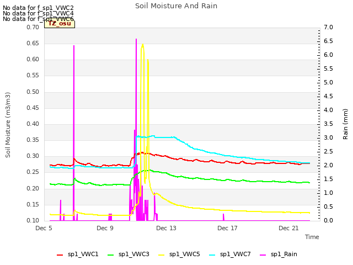Click the 'No data for f_sp1_VWC4' message
Viewport: 353px width, 265px height.
[38, 13]
